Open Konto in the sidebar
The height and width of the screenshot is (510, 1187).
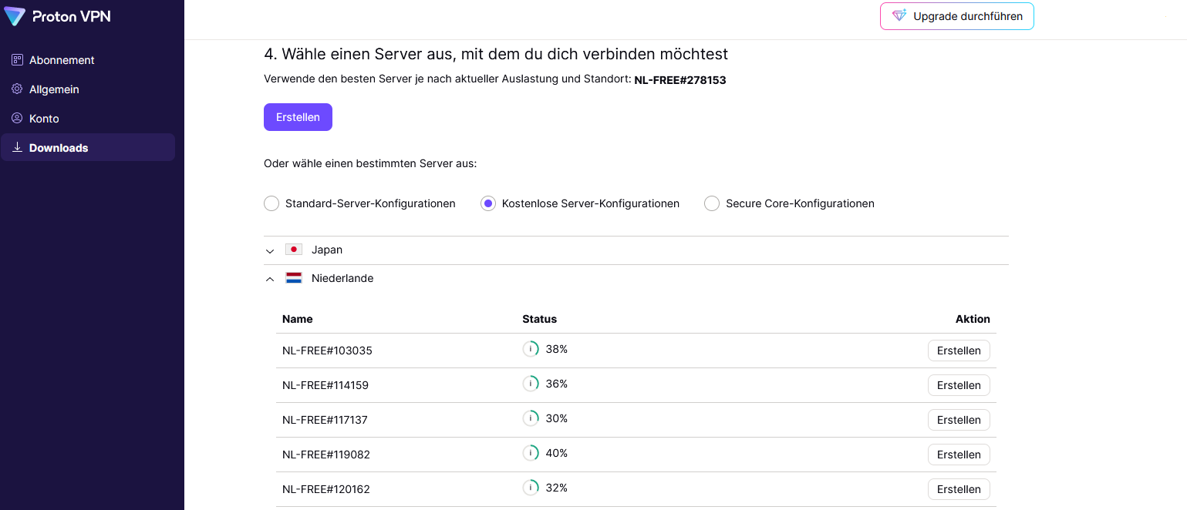click(x=88, y=119)
